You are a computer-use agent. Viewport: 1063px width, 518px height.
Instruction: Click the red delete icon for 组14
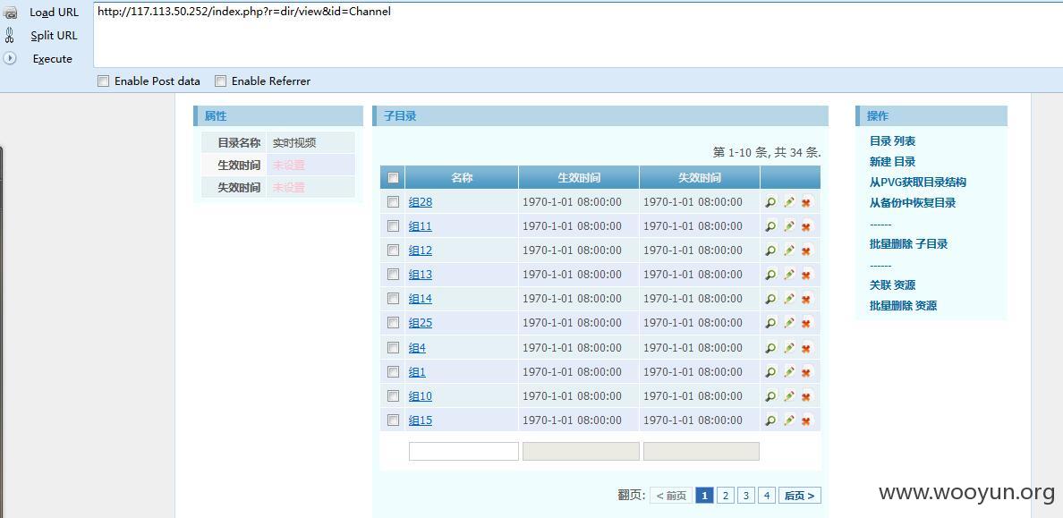806,299
